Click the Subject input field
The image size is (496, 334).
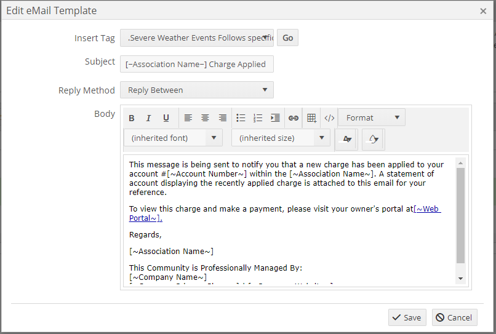[x=197, y=64]
